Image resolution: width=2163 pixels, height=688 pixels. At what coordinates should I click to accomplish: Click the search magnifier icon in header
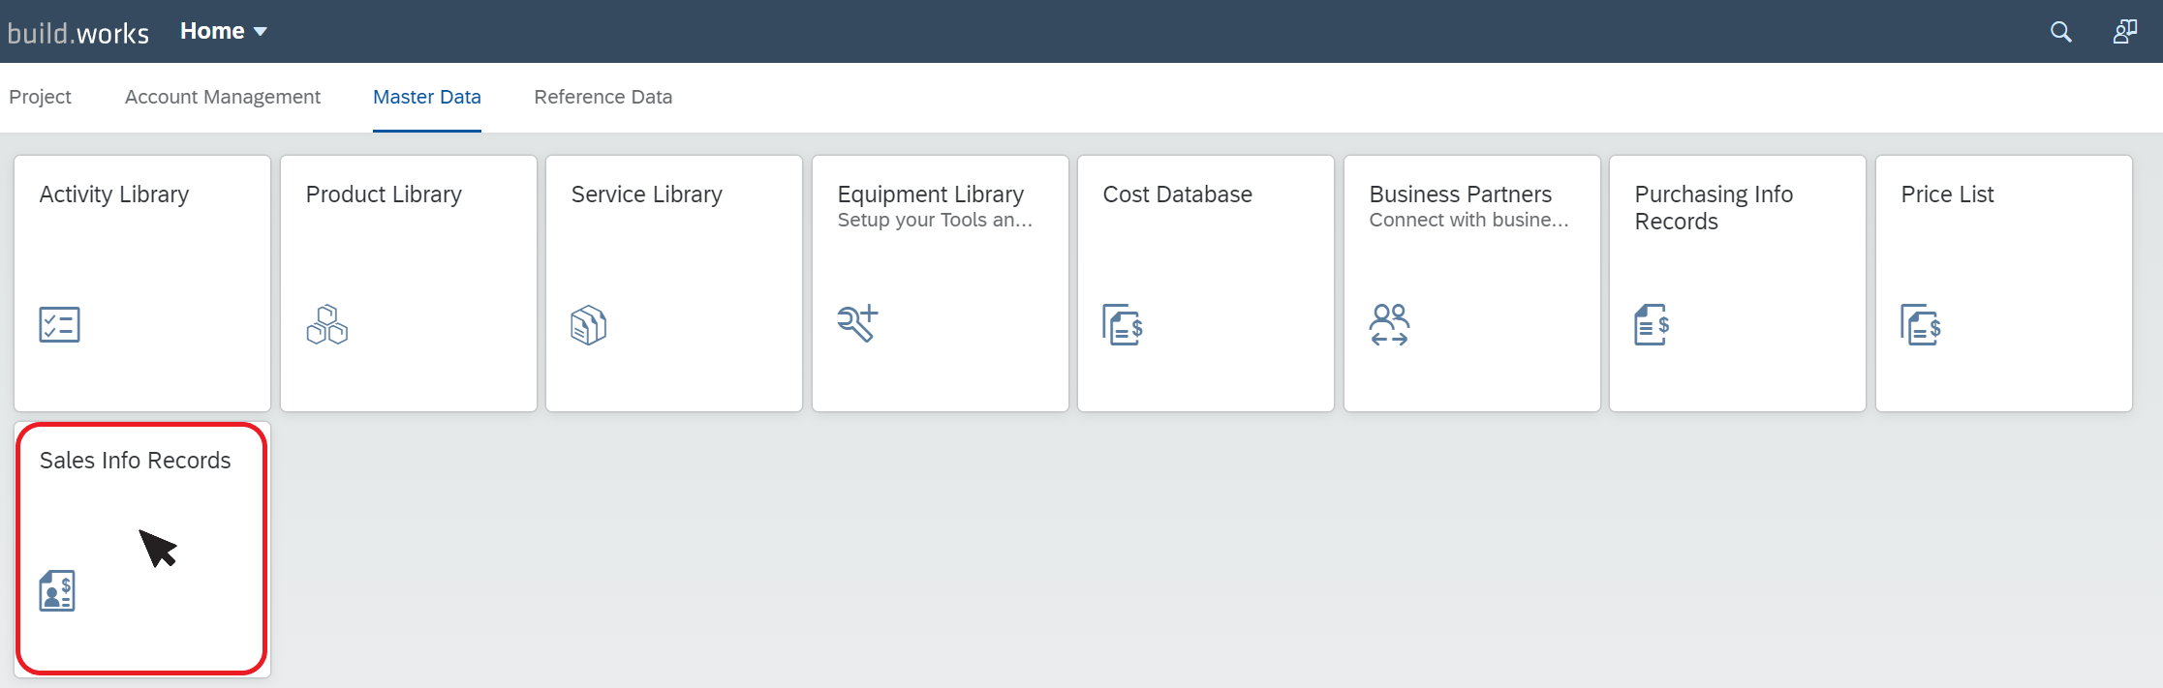tap(2061, 32)
